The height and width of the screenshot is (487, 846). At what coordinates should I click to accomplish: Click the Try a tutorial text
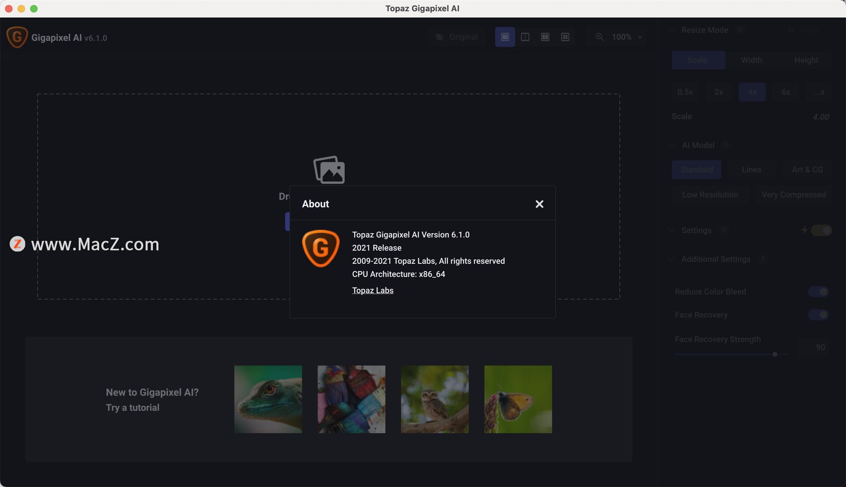[x=133, y=408]
